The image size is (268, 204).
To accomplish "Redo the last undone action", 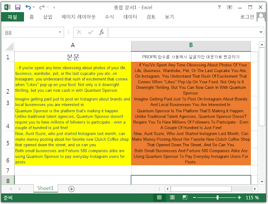I will coord(42,7).
